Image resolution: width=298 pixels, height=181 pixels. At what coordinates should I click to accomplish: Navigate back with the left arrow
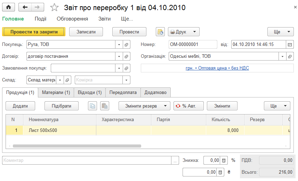[25, 7]
